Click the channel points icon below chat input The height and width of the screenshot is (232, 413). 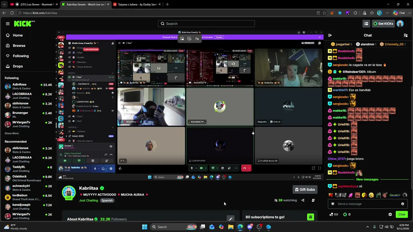click(x=333, y=215)
